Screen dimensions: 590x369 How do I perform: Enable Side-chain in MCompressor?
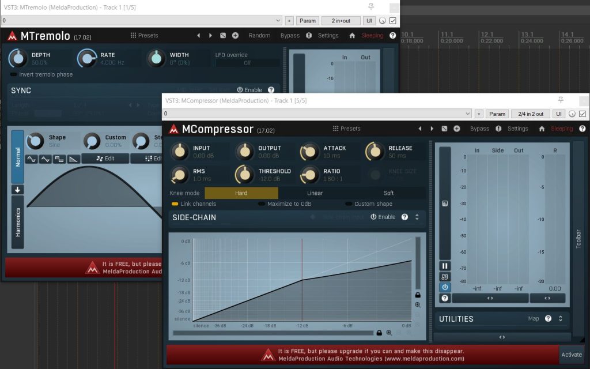click(x=383, y=217)
